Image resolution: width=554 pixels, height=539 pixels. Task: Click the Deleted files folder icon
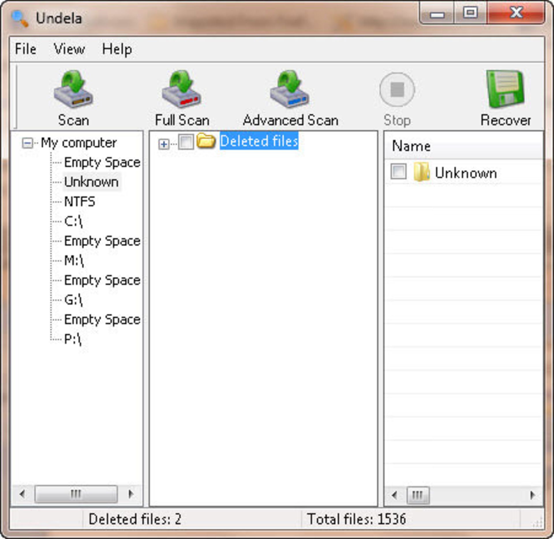pos(206,141)
